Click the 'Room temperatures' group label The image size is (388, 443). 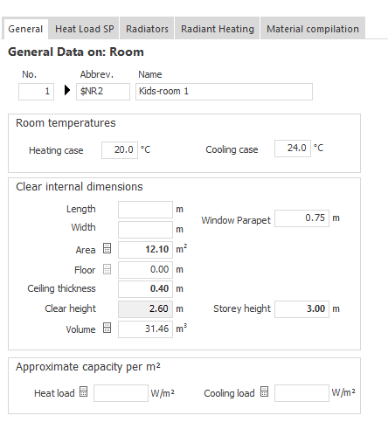pyautogui.click(x=66, y=123)
